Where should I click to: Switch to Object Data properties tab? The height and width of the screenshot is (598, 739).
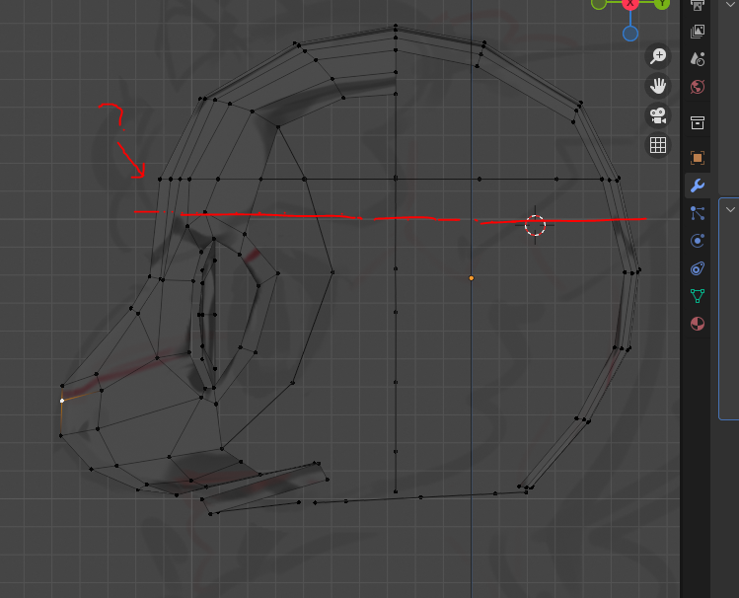(x=698, y=295)
